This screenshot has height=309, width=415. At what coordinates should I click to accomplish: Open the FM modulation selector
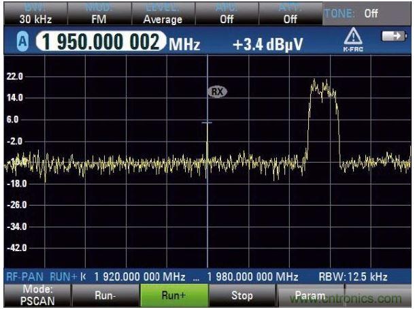point(98,14)
